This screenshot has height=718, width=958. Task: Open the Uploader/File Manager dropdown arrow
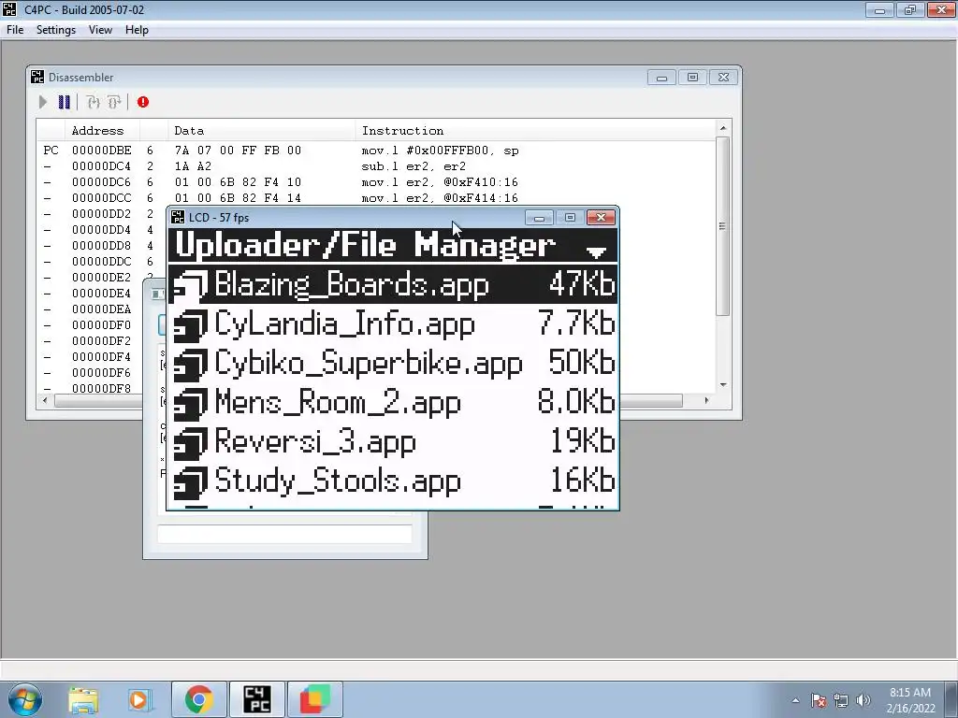tap(596, 251)
